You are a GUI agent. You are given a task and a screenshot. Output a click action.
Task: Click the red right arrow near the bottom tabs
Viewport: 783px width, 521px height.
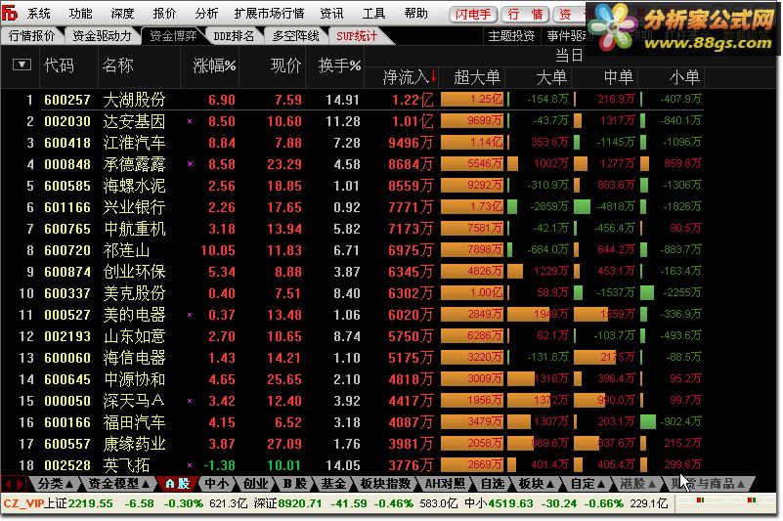[20, 484]
